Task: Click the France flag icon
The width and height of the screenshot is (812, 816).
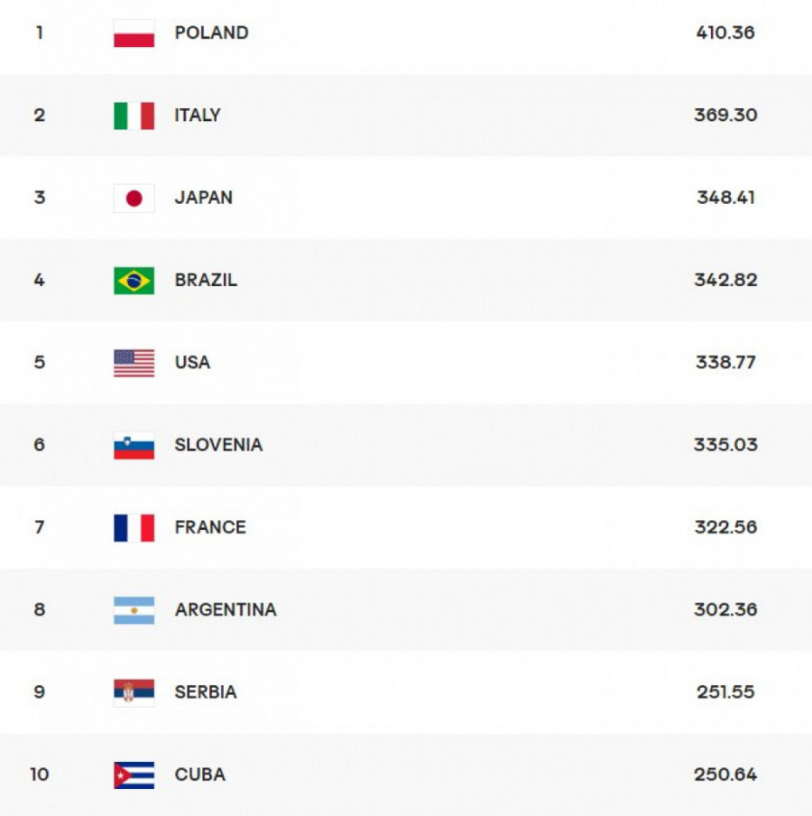Action: coord(134,527)
